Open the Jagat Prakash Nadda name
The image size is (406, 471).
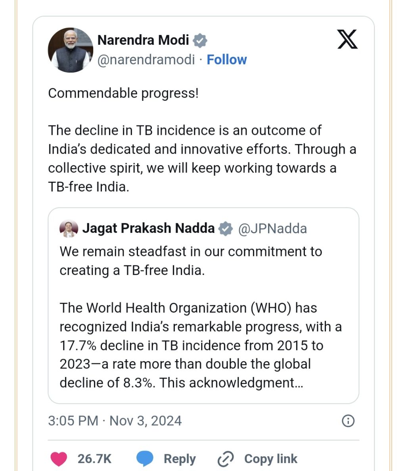tap(149, 228)
